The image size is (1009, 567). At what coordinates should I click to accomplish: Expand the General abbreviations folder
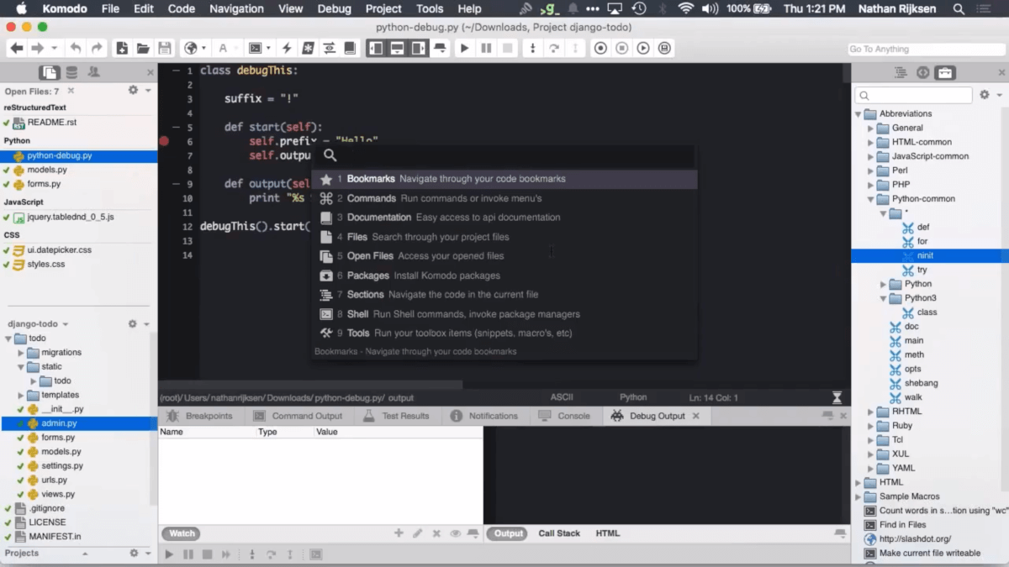871,129
